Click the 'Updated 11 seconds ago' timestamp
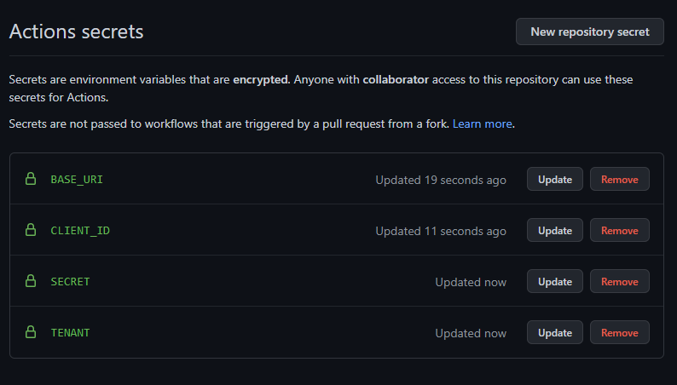 coord(441,231)
